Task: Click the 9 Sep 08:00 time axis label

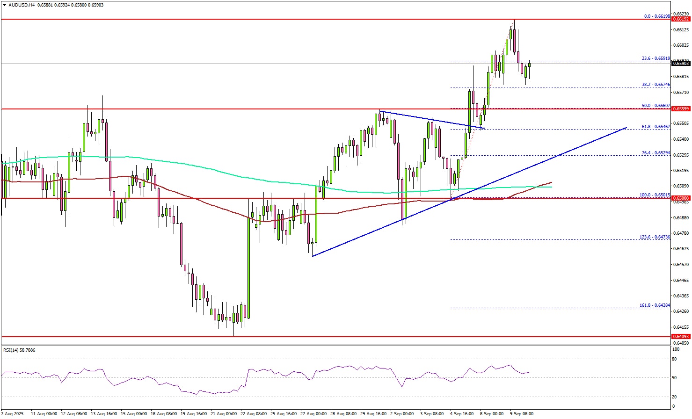Action: point(521,414)
